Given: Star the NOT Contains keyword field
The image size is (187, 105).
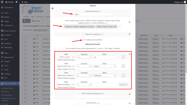Looking at the screenshot, I should (x=130, y=94).
